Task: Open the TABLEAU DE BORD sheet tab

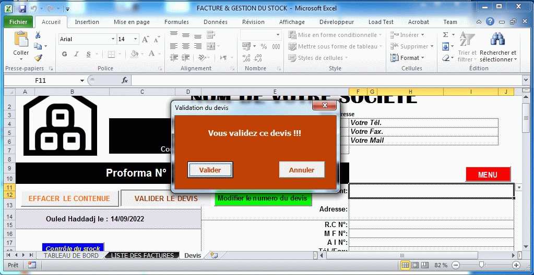Action: point(71,255)
